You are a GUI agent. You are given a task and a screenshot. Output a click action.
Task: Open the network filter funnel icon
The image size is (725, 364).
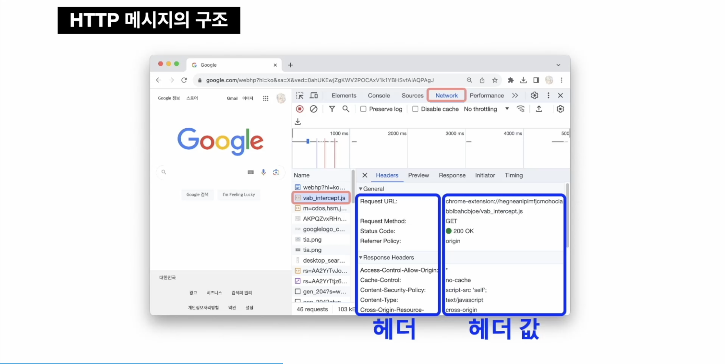tap(332, 109)
